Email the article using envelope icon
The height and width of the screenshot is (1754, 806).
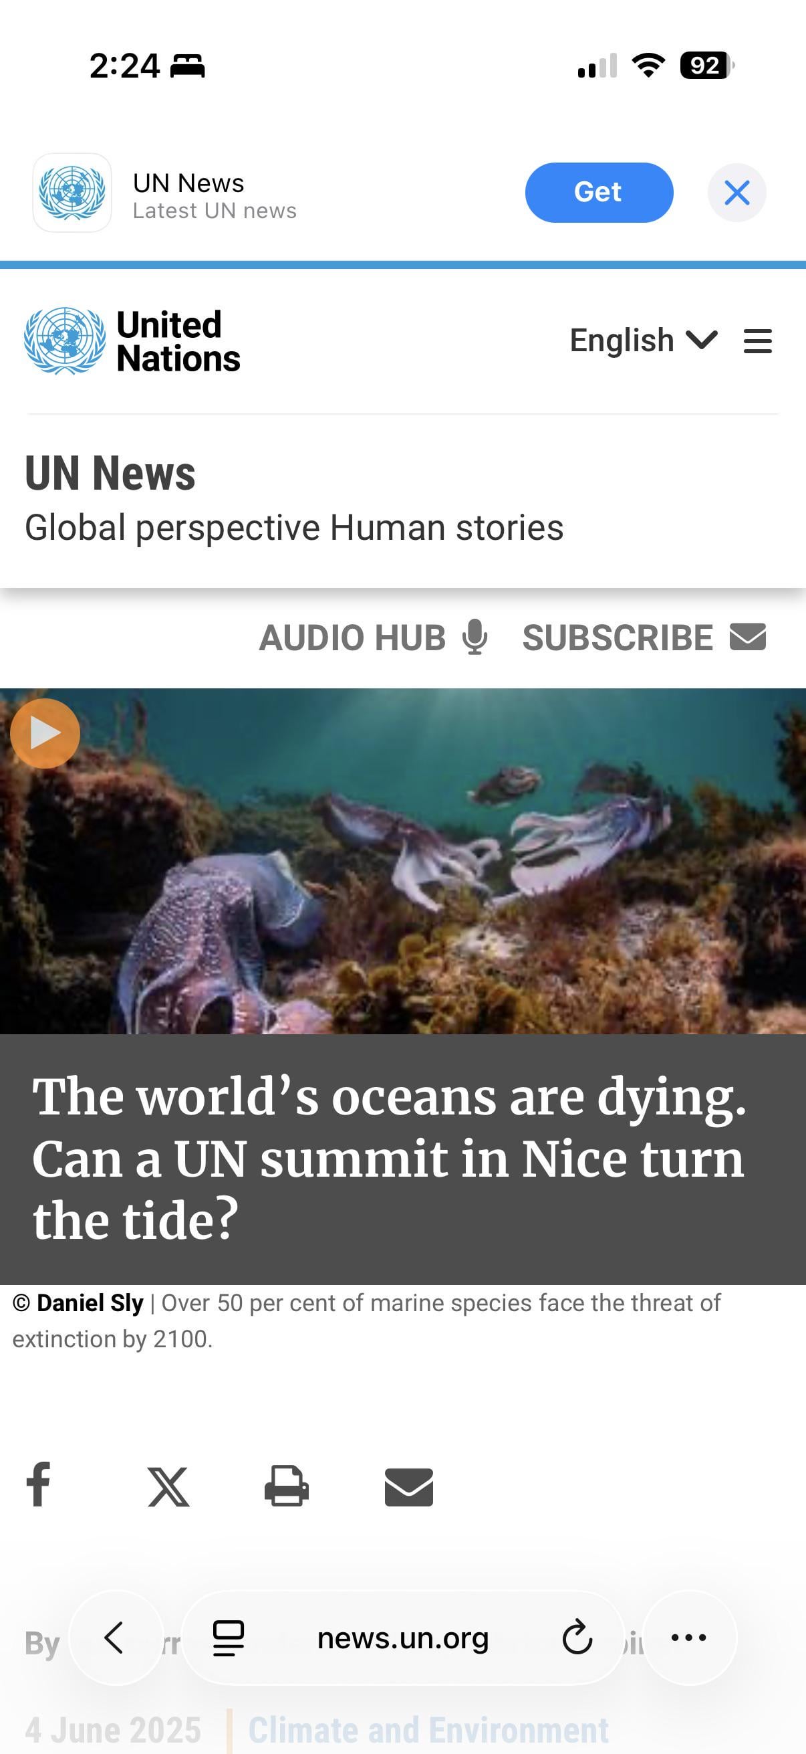tap(409, 1487)
